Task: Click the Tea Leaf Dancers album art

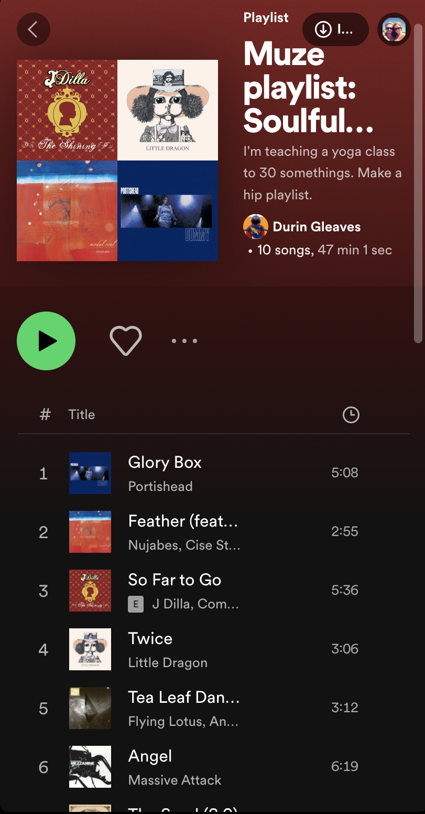Action: pyautogui.click(x=90, y=708)
